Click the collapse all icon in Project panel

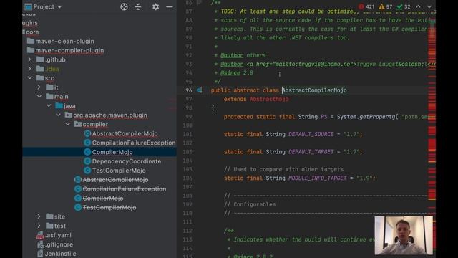[138, 6]
